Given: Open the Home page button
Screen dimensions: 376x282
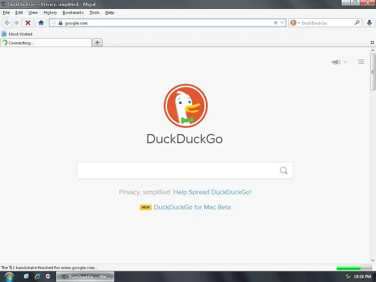Looking at the screenshot, I should click(x=41, y=23).
